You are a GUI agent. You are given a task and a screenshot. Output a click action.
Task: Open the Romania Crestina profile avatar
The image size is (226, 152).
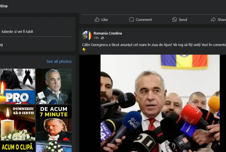click(87, 35)
